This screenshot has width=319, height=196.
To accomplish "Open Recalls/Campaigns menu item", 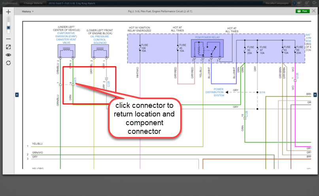I will pos(276,3).
